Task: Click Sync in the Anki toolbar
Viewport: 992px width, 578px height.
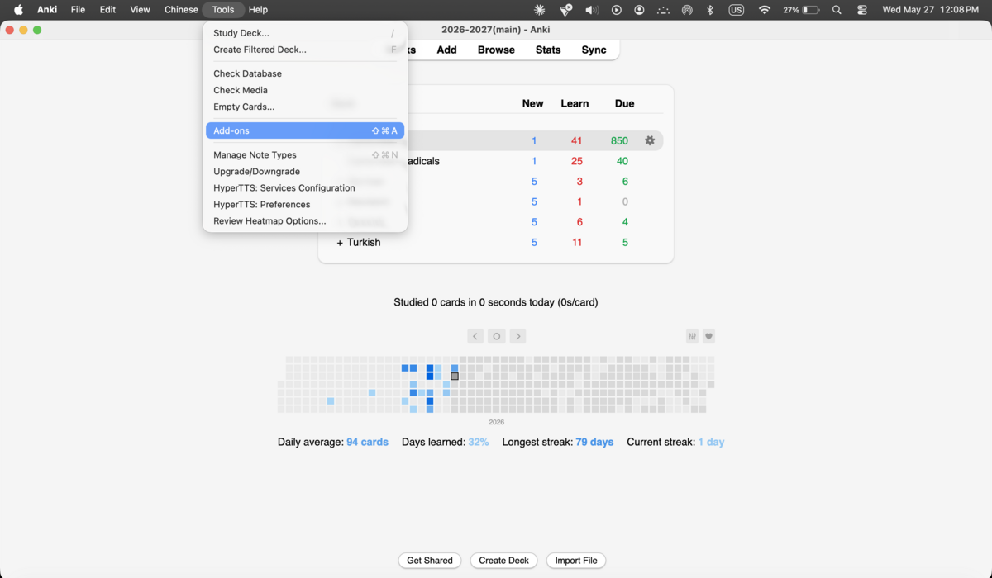Action: tap(594, 50)
